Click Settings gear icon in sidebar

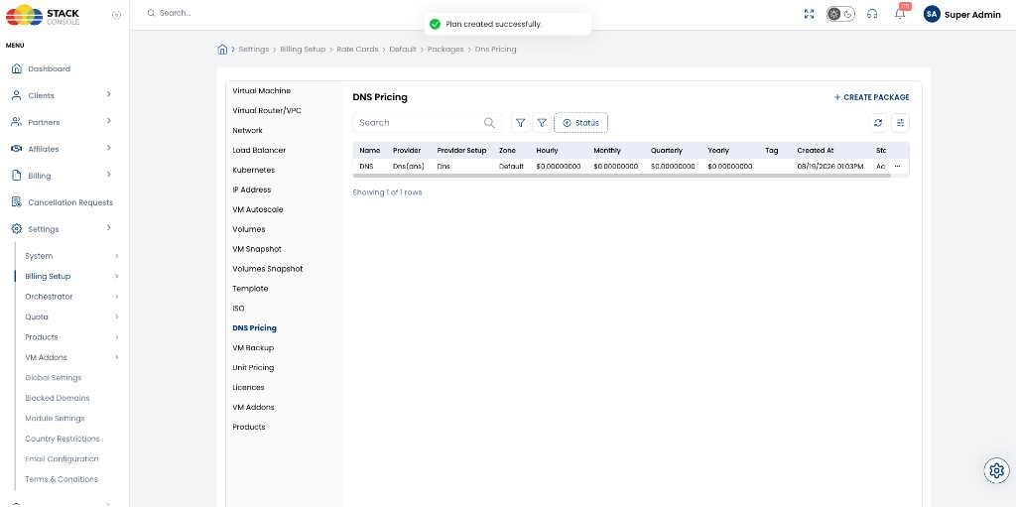(x=17, y=229)
